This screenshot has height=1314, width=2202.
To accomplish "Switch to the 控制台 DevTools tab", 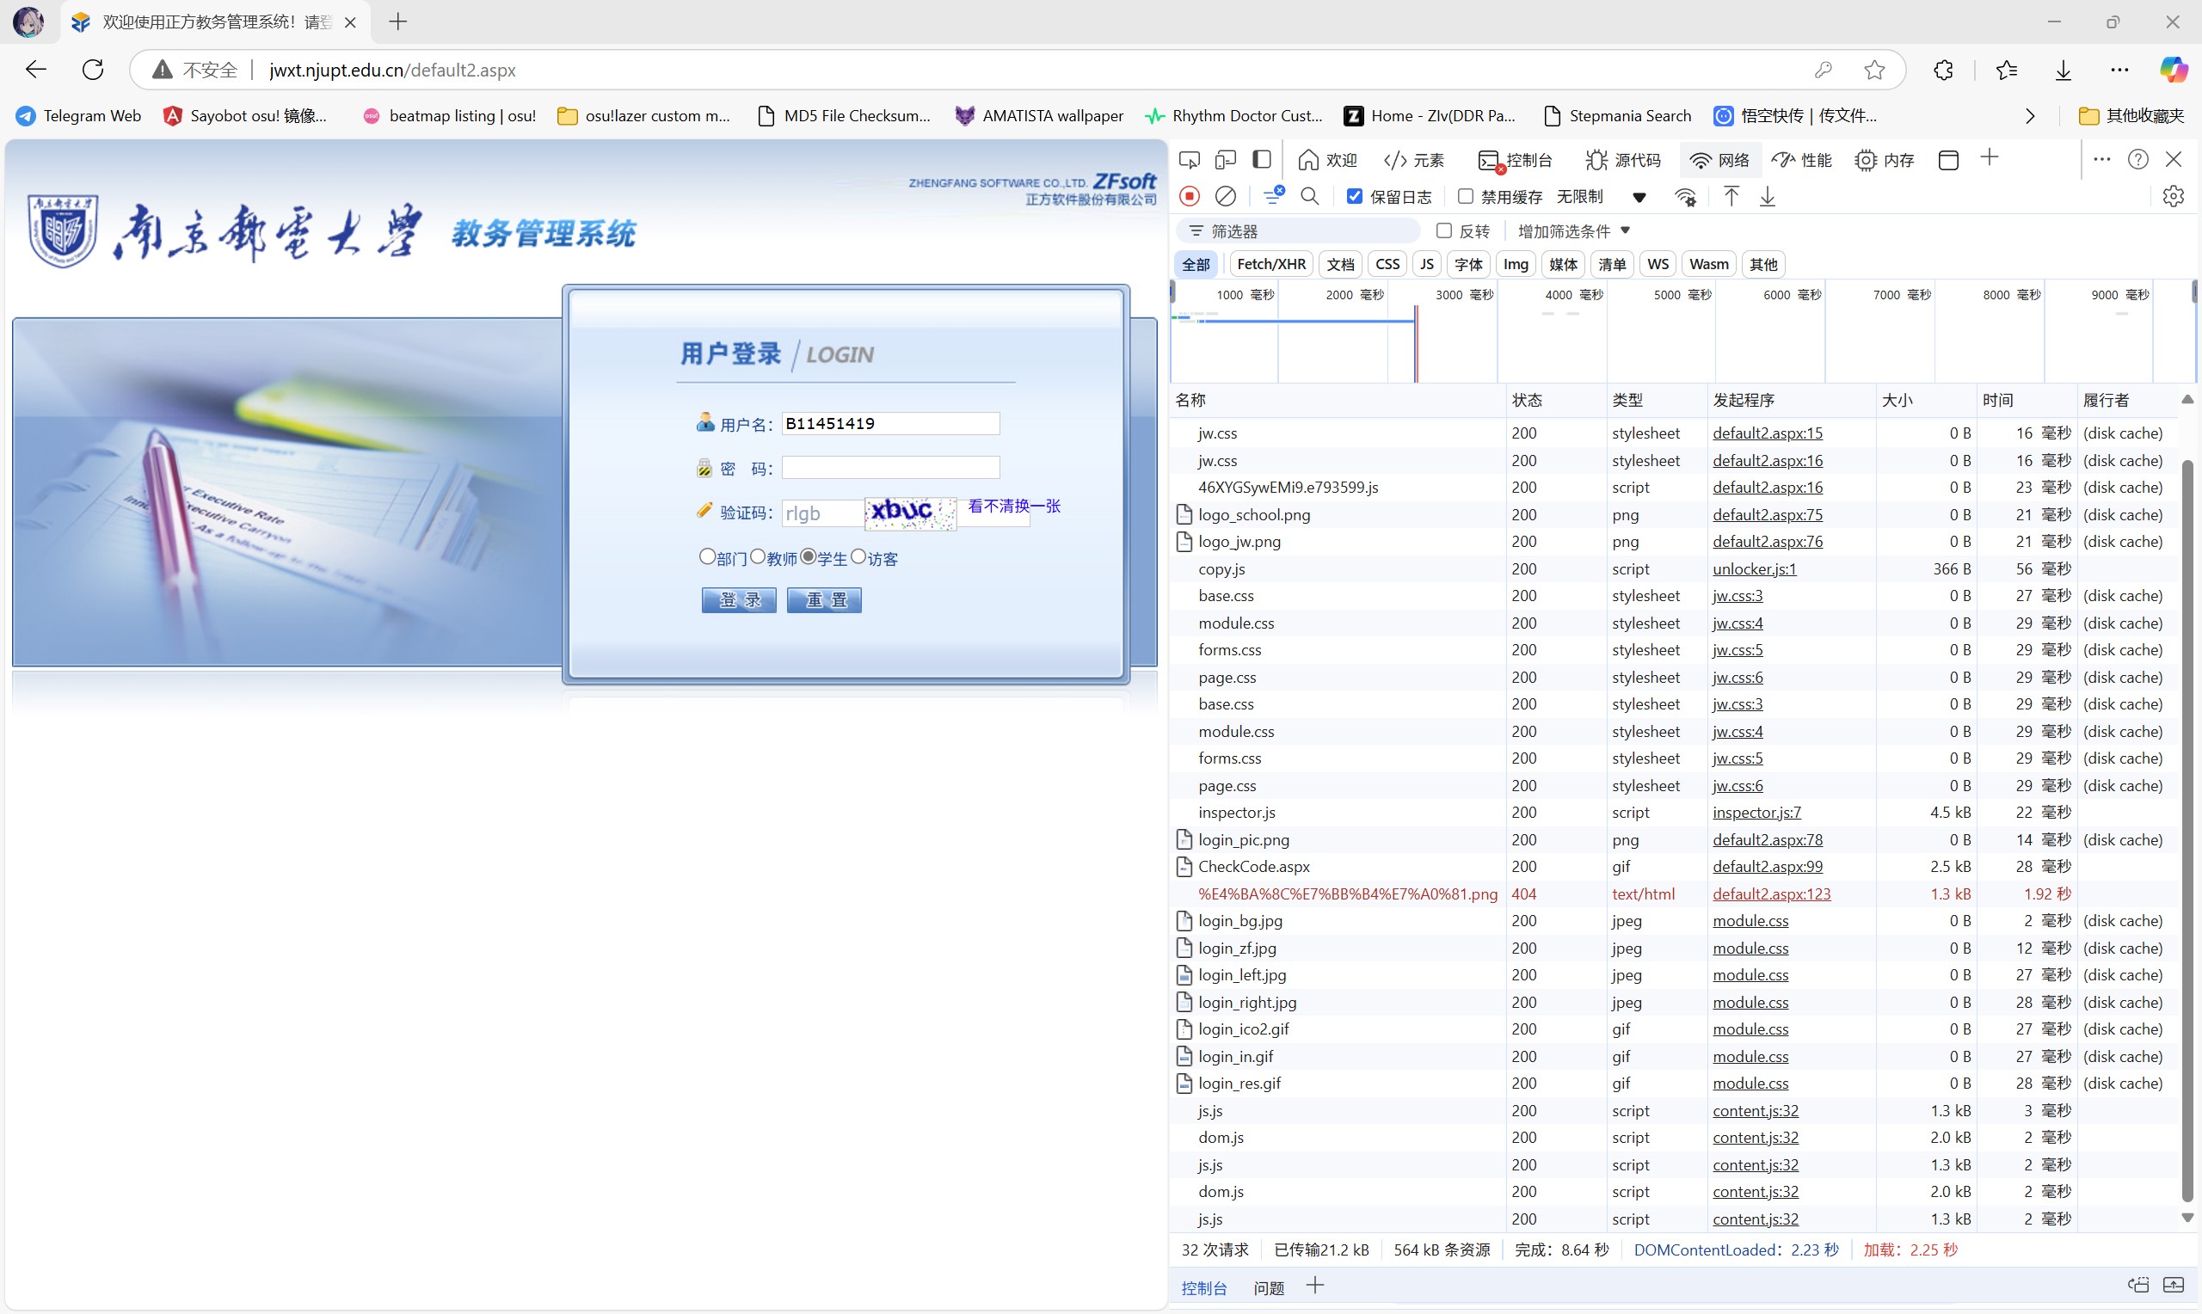I will tap(1516, 160).
